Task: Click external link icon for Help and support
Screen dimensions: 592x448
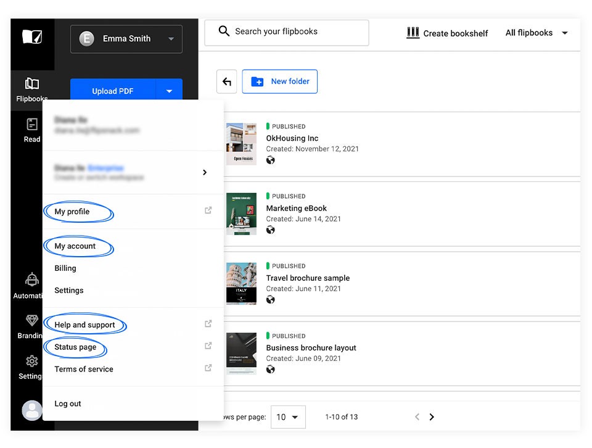Action: click(208, 324)
